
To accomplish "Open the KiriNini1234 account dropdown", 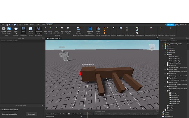I will (x=184, y=25).
